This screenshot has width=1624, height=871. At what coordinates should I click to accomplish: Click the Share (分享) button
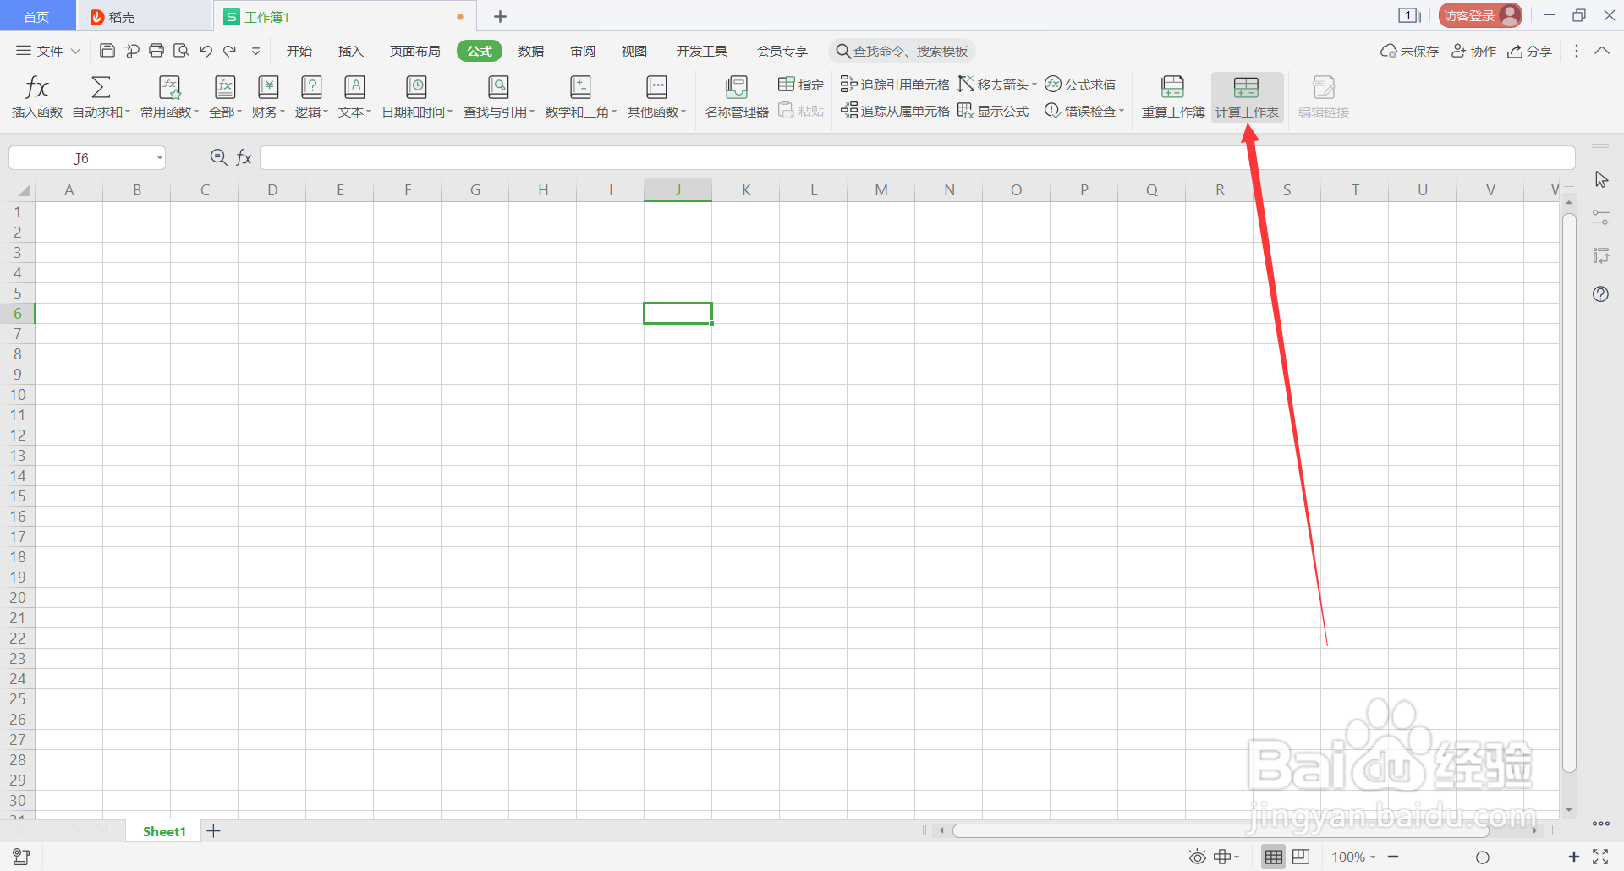tap(1530, 51)
